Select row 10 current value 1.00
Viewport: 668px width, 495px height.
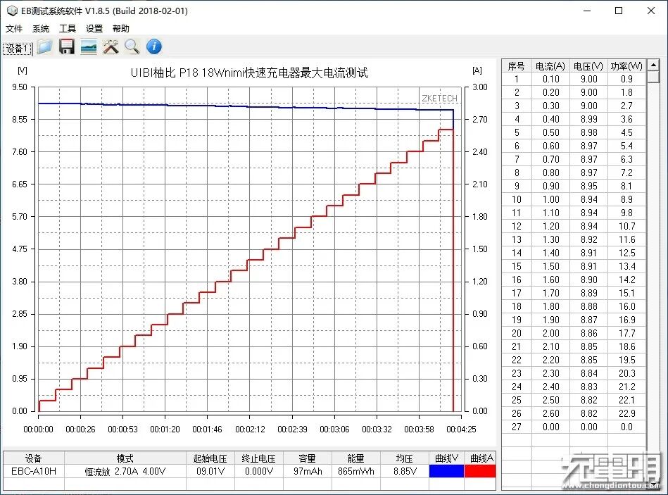[x=551, y=199]
